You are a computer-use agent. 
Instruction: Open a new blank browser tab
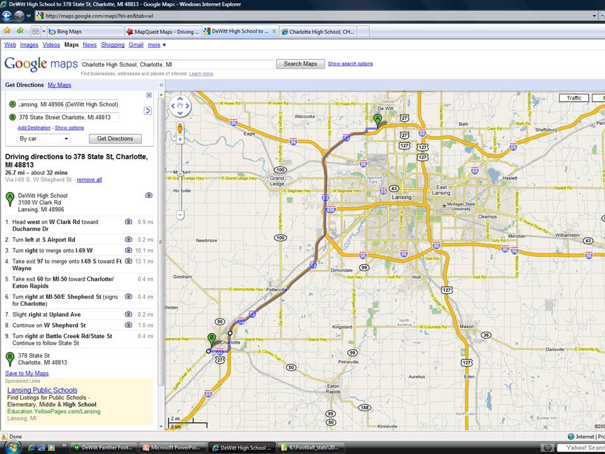coord(363,32)
